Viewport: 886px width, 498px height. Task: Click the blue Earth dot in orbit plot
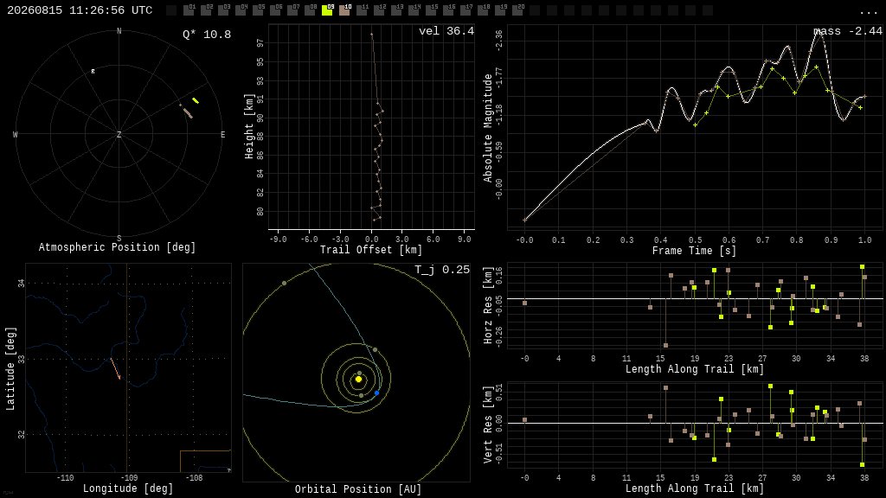pyautogui.click(x=377, y=393)
